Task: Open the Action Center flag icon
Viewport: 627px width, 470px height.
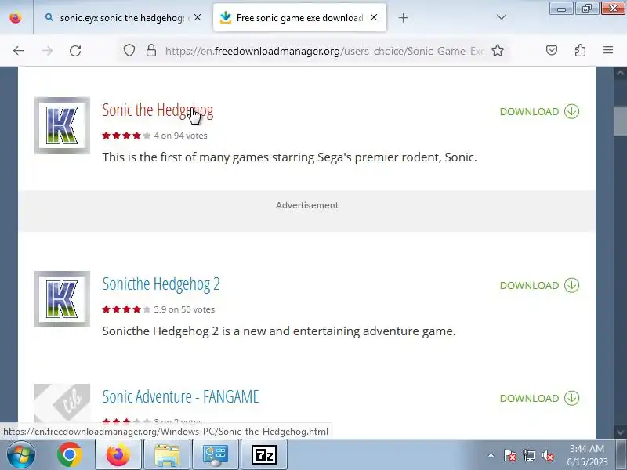Action: point(510,455)
